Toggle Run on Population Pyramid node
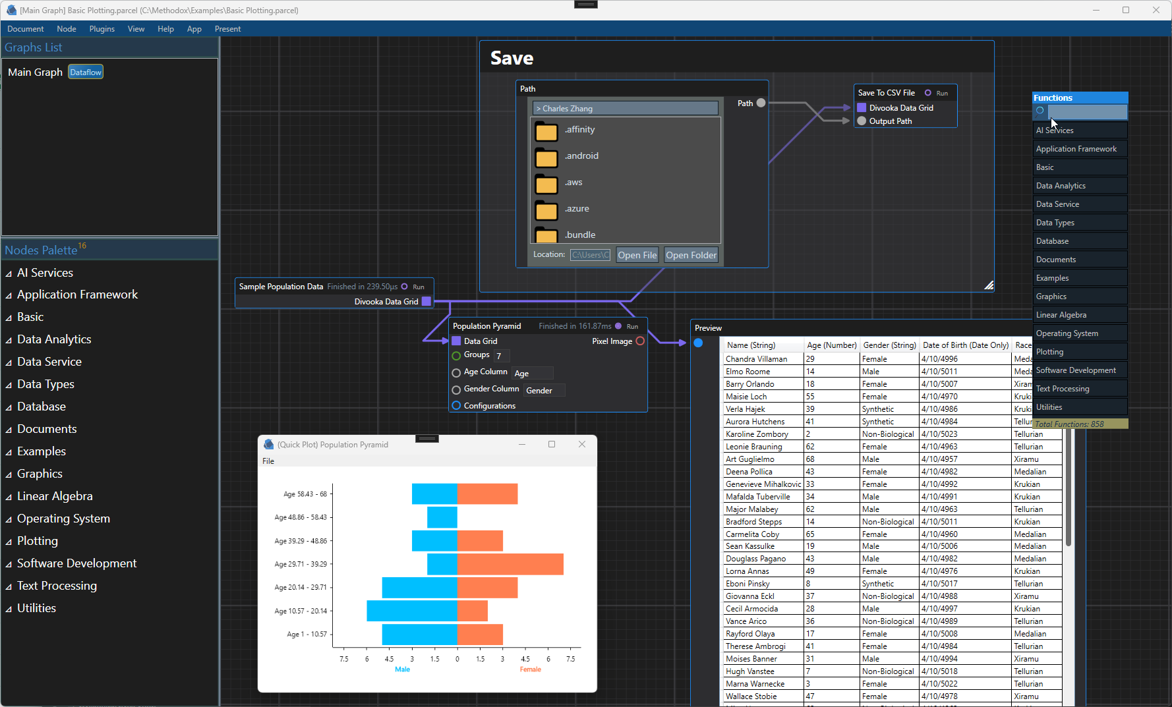The width and height of the screenshot is (1172, 707). coord(618,326)
